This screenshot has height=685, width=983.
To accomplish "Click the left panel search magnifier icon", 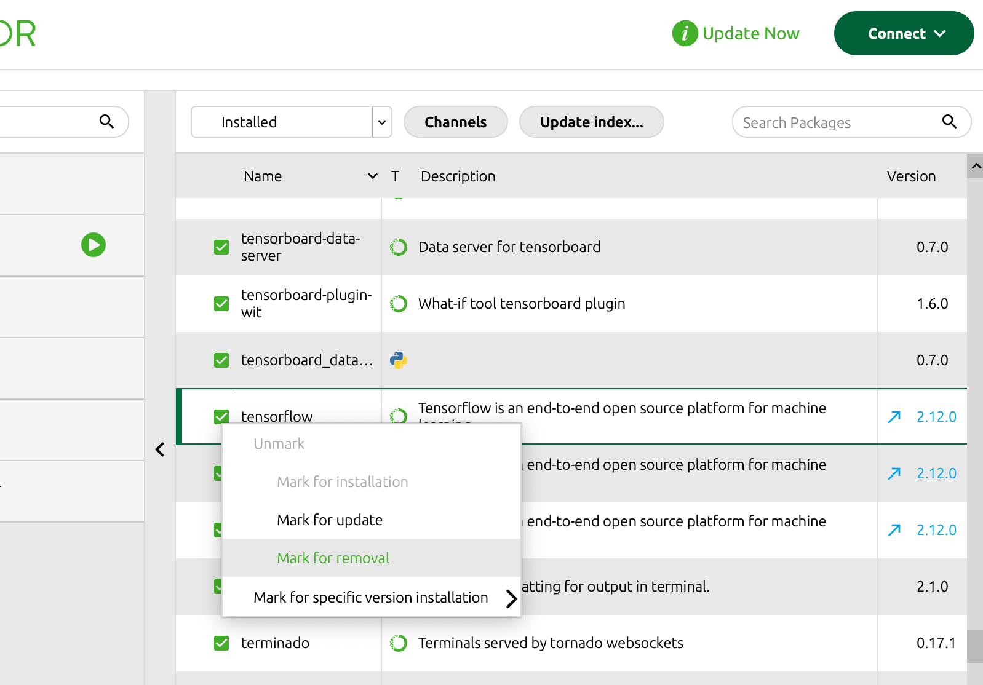I will tap(106, 122).
